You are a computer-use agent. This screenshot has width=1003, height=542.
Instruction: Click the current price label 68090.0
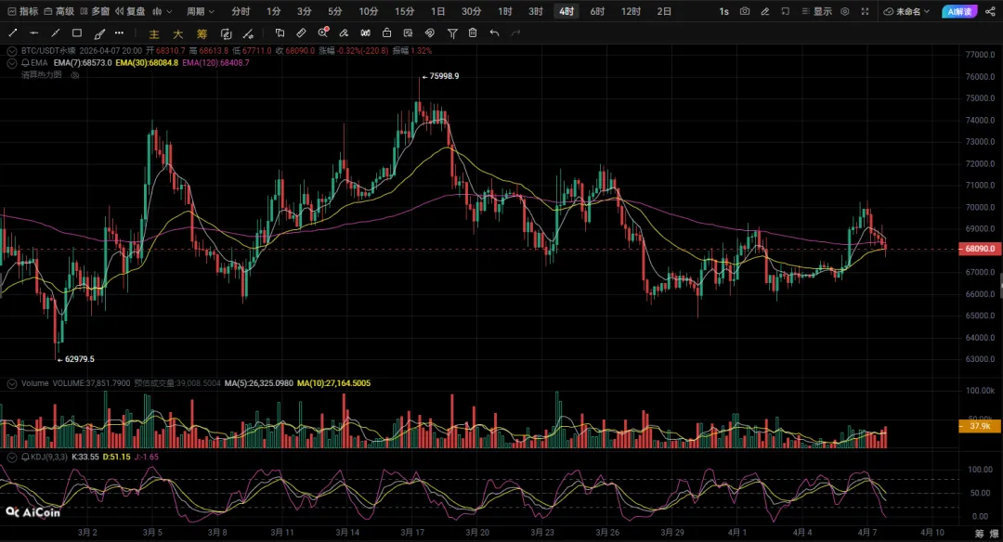pos(979,249)
